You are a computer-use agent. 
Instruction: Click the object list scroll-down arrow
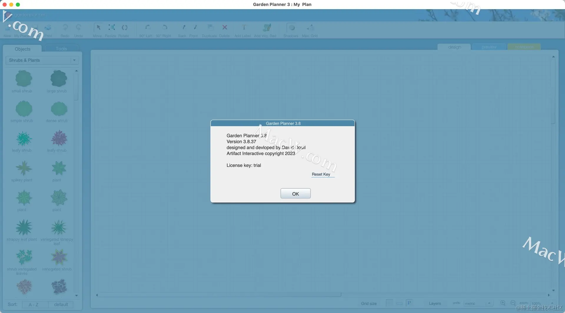(77, 296)
